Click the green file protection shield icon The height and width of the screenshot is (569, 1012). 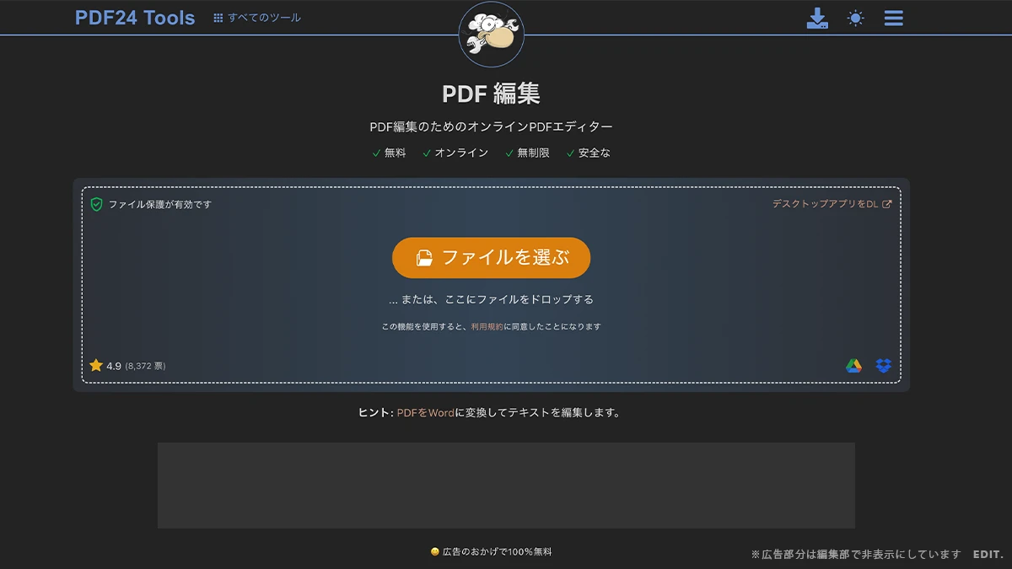pos(96,204)
